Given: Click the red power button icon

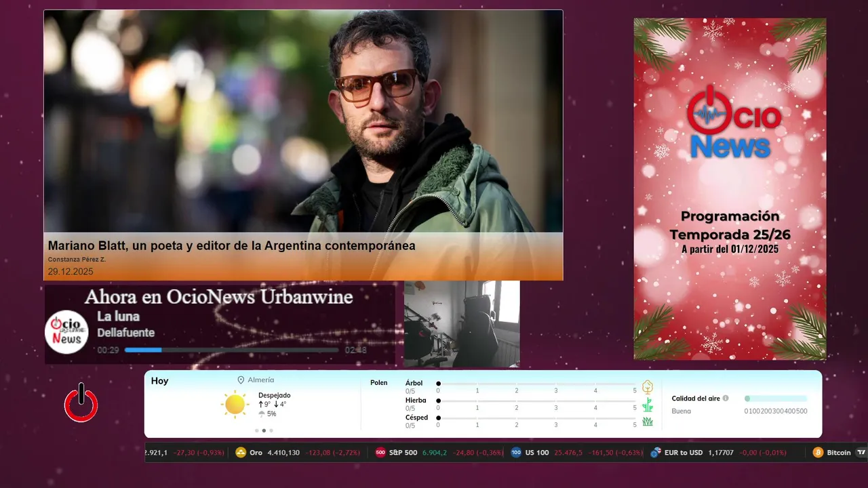Looking at the screenshot, I should coord(81,403).
